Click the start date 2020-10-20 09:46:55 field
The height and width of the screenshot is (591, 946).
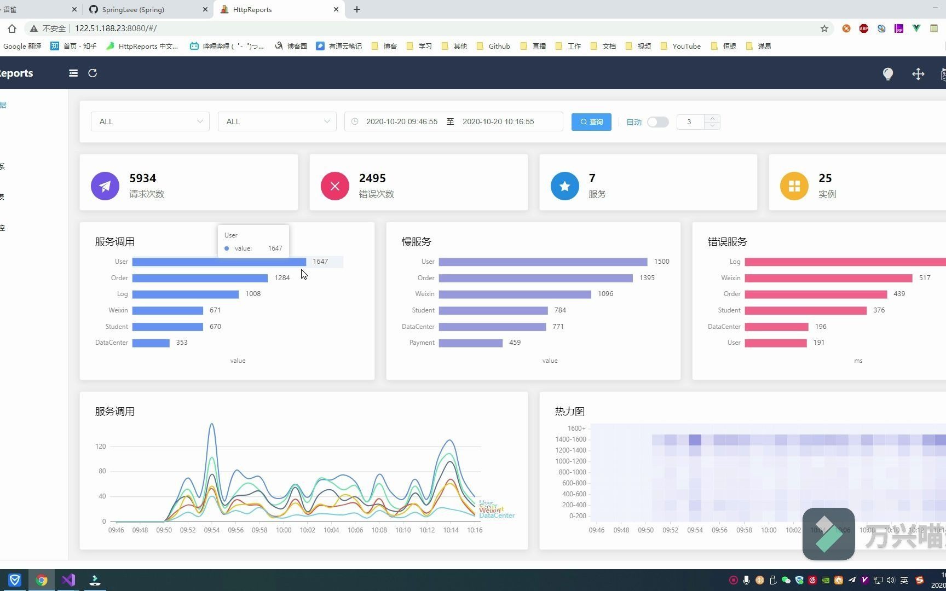[402, 121]
